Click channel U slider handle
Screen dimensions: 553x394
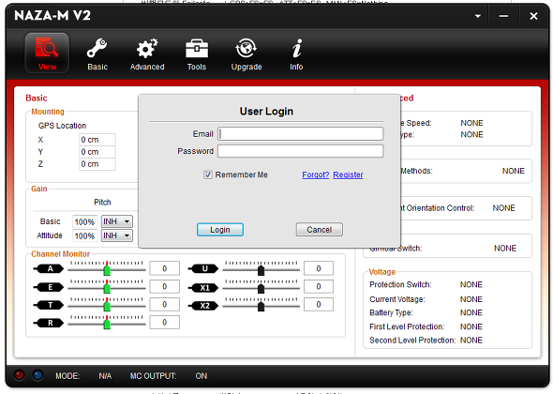coord(261,271)
